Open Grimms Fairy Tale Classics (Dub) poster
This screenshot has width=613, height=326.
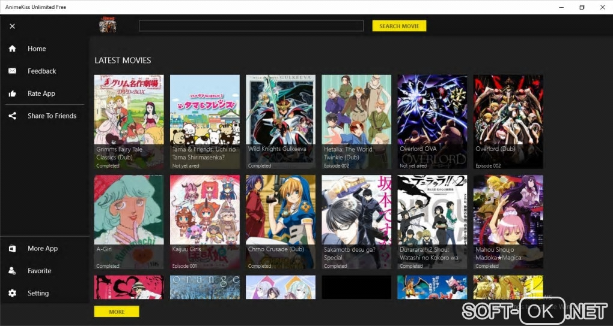pos(129,122)
